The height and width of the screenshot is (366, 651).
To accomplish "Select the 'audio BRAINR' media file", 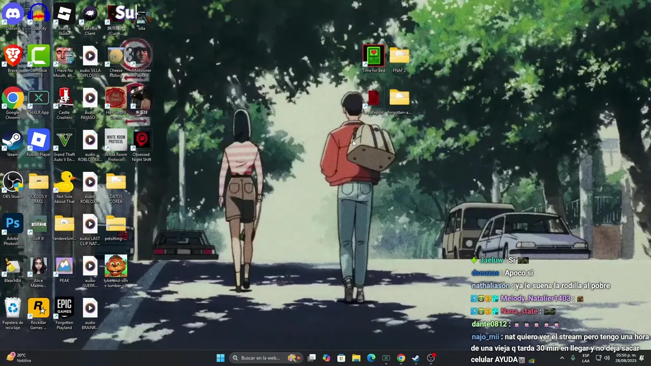I will point(90,314).
